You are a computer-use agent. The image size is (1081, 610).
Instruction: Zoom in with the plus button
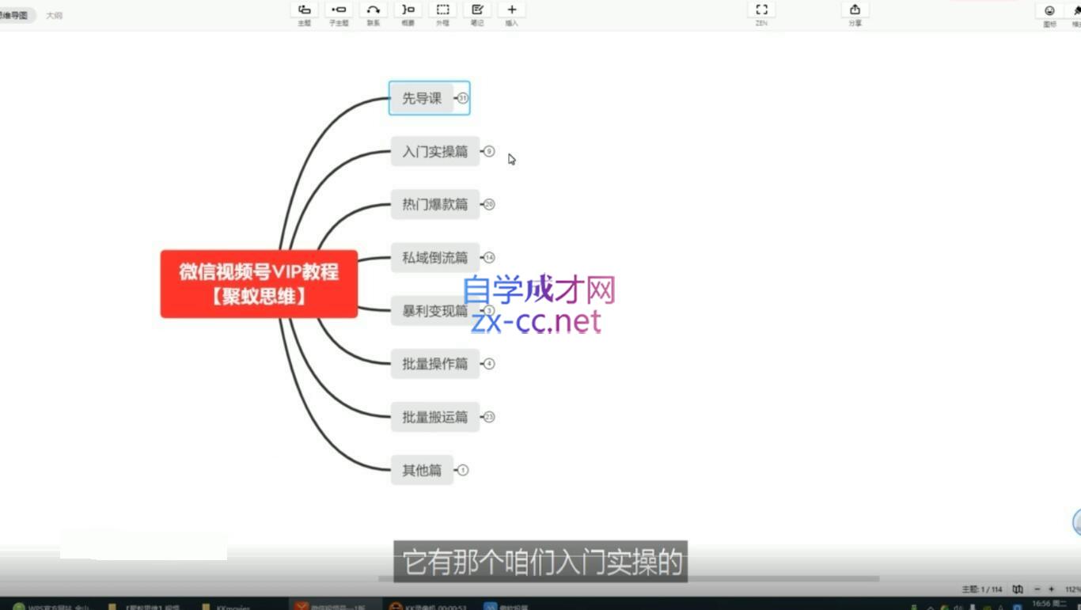[x=1051, y=589]
